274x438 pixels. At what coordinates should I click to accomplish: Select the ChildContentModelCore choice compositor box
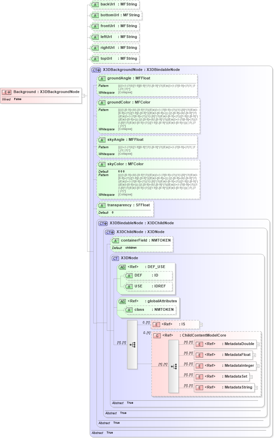coord(174,366)
